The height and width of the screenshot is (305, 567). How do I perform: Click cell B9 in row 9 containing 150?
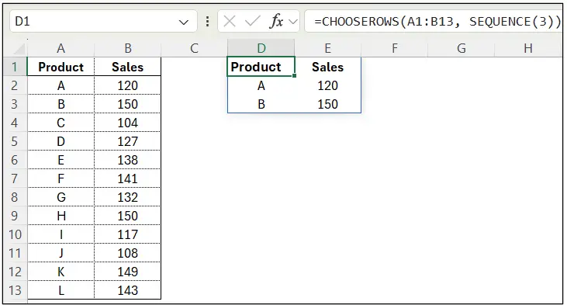pos(128,216)
